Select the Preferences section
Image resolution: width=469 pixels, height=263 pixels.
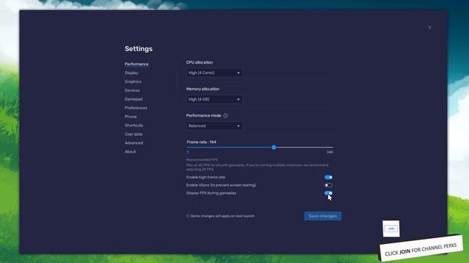[136, 108]
